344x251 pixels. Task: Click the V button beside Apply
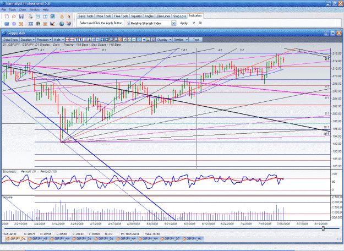coord(194,23)
